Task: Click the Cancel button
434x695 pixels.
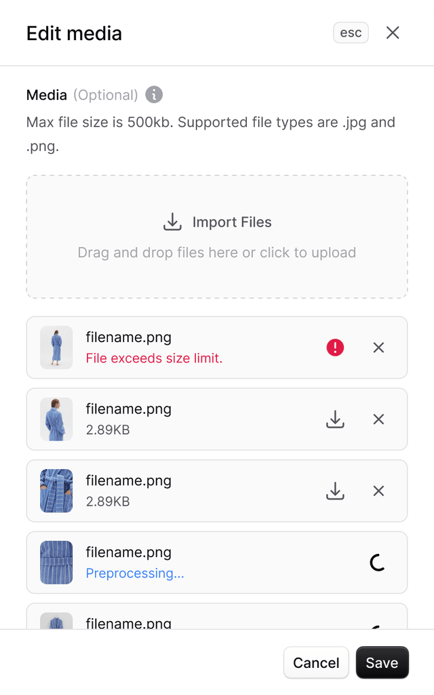Action: pyautogui.click(x=316, y=662)
